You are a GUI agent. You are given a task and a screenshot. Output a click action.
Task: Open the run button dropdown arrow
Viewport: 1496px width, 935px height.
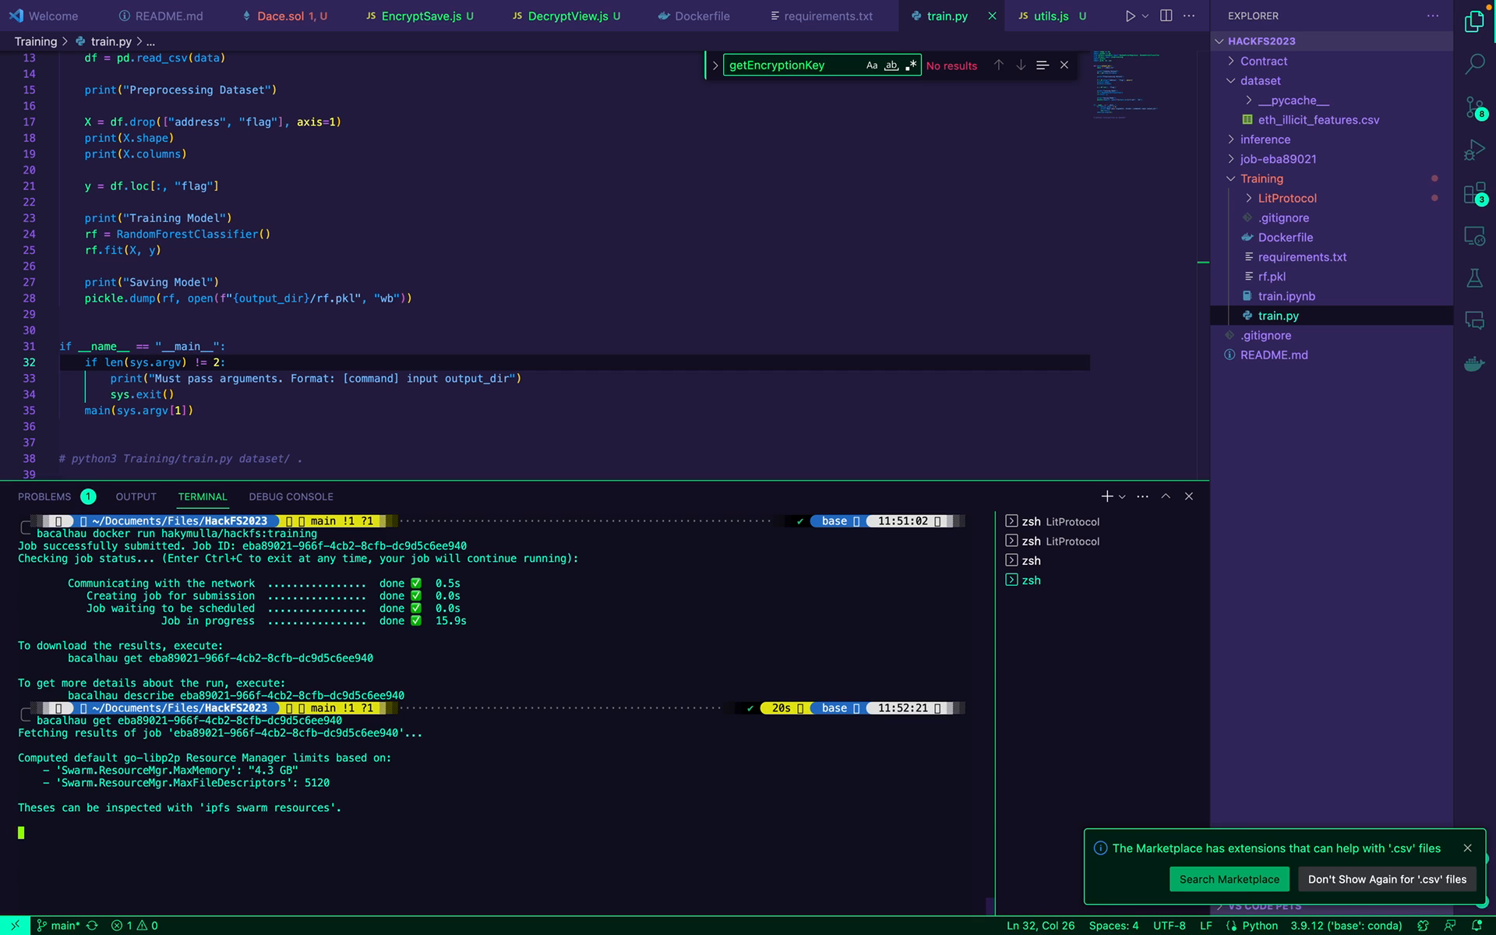click(1145, 16)
